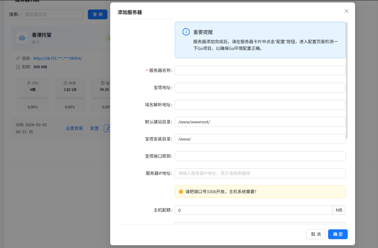Click the CPU usage progress bar showing 0.00%
Image resolution: width=378 pixels, height=248 pixels.
[32, 98]
